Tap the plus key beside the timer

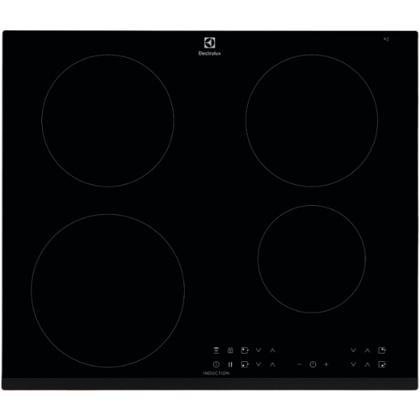(326, 365)
